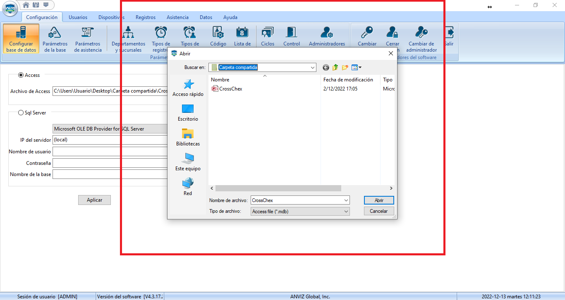The image size is (565, 300).
Task: Open Parámetros de asistencia tool
Action: click(x=88, y=39)
